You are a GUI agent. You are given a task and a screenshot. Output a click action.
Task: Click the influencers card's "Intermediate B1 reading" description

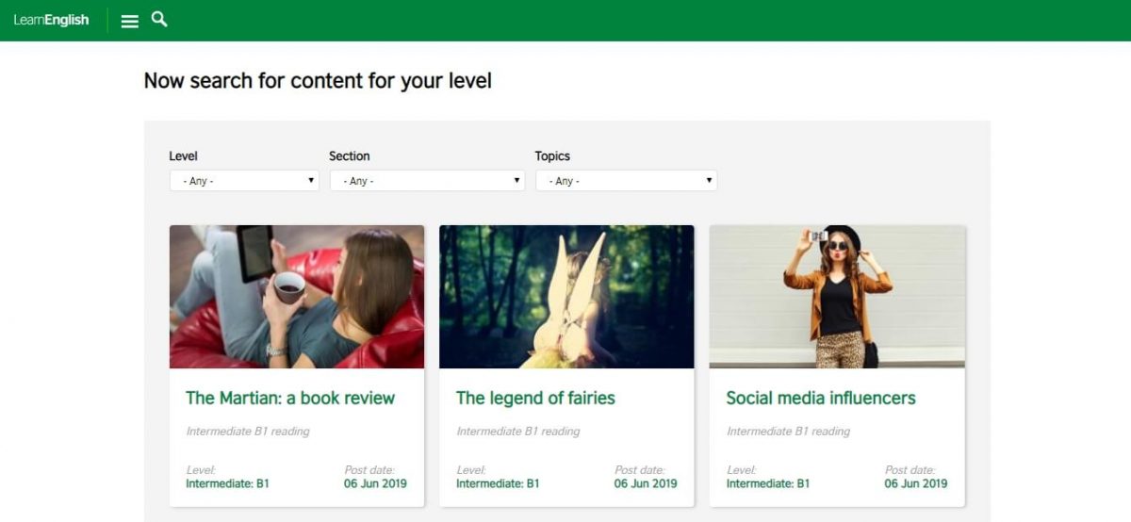click(x=788, y=432)
